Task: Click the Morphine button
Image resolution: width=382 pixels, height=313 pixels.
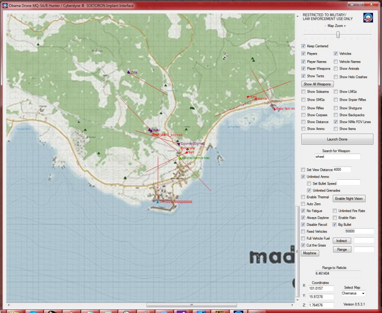Action: coord(310,253)
